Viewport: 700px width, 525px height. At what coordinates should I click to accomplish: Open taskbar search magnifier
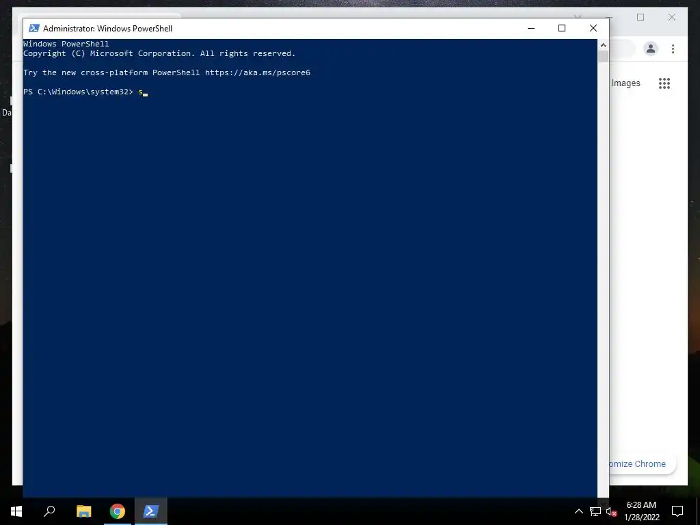coord(49,511)
